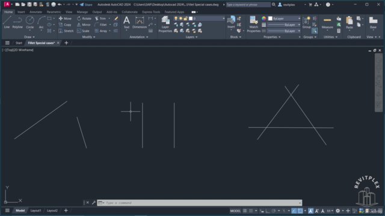Toggle annotation visibility in status bar
This screenshot has height=216, width=385.
point(311,211)
